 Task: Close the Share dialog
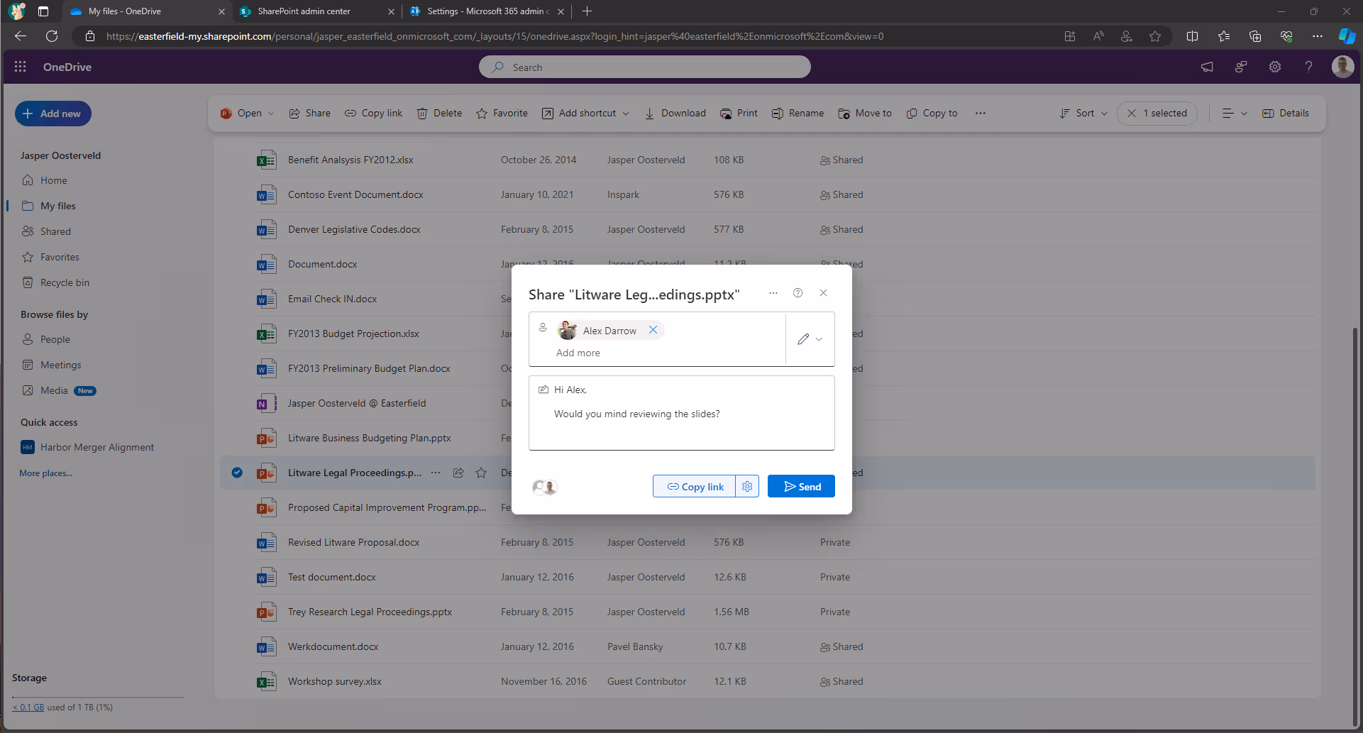click(x=823, y=293)
